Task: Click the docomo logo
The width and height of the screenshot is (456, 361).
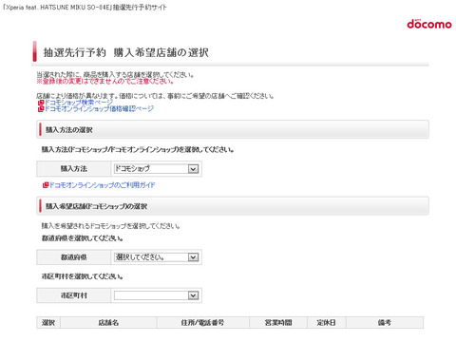Action: point(429,24)
